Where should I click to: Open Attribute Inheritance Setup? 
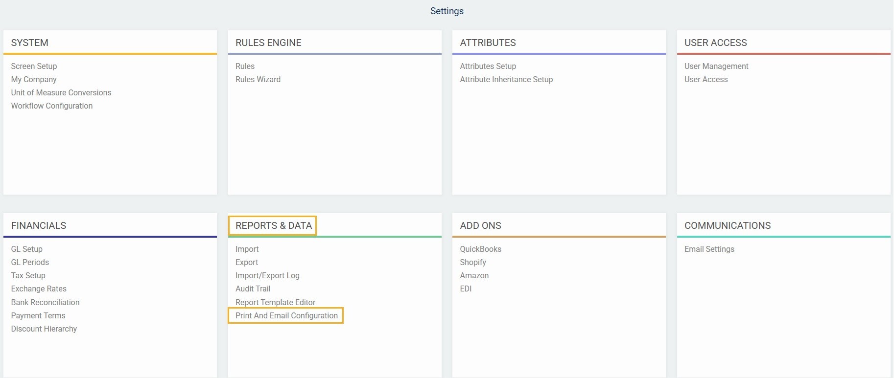506,79
